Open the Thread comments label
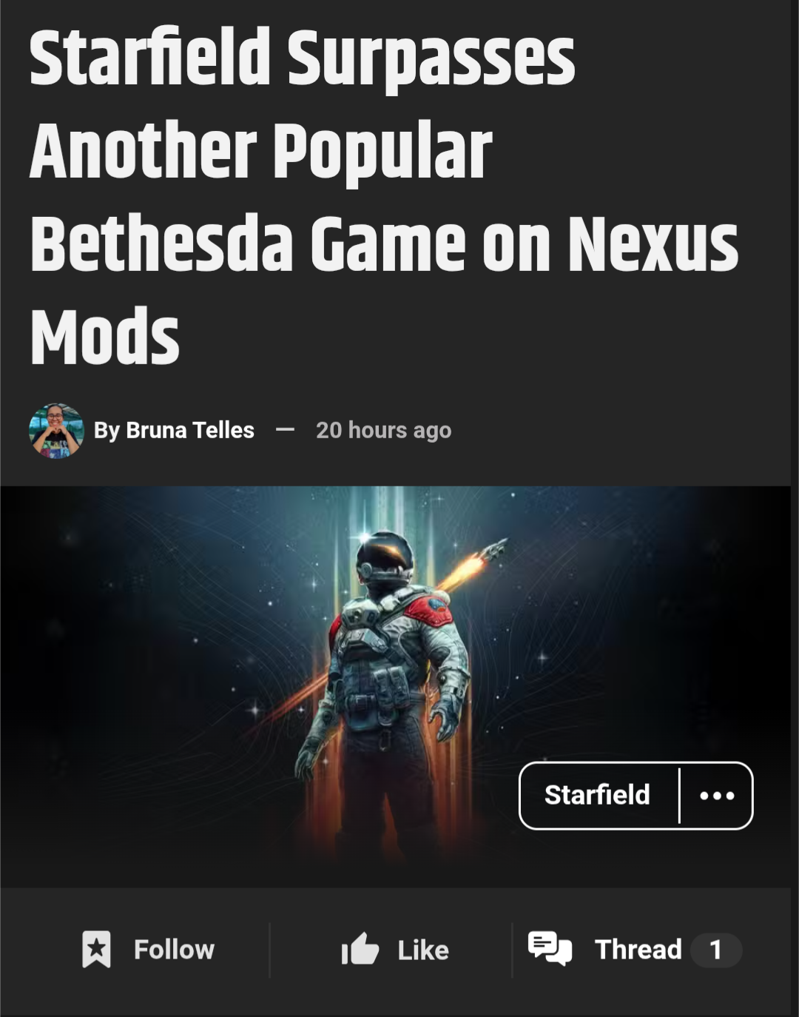The height and width of the screenshot is (1017, 799). 638,950
